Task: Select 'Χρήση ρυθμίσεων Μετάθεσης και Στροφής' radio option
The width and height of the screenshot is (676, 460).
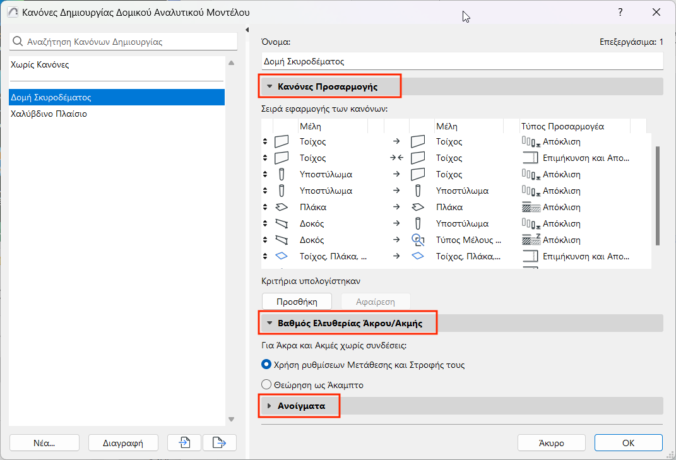Action: [x=266, y=365]
